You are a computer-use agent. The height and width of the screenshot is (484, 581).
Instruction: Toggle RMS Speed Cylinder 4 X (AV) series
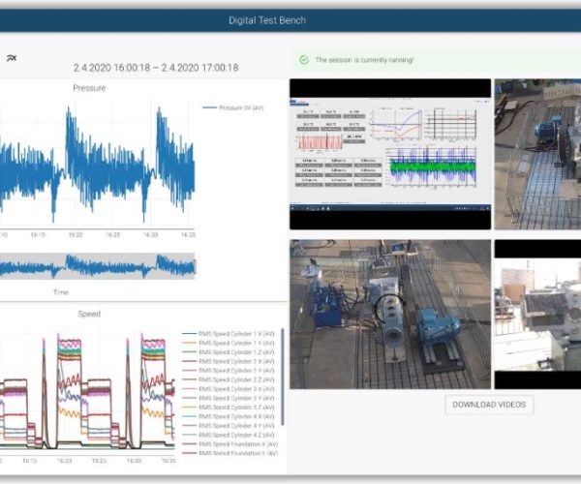[229, 416]
